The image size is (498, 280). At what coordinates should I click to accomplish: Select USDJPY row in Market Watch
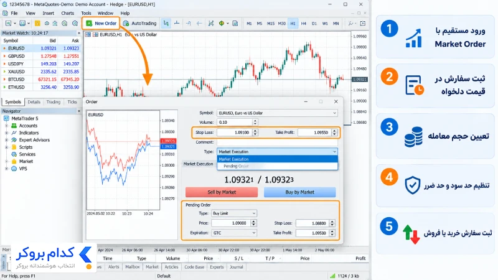[41, 64]
